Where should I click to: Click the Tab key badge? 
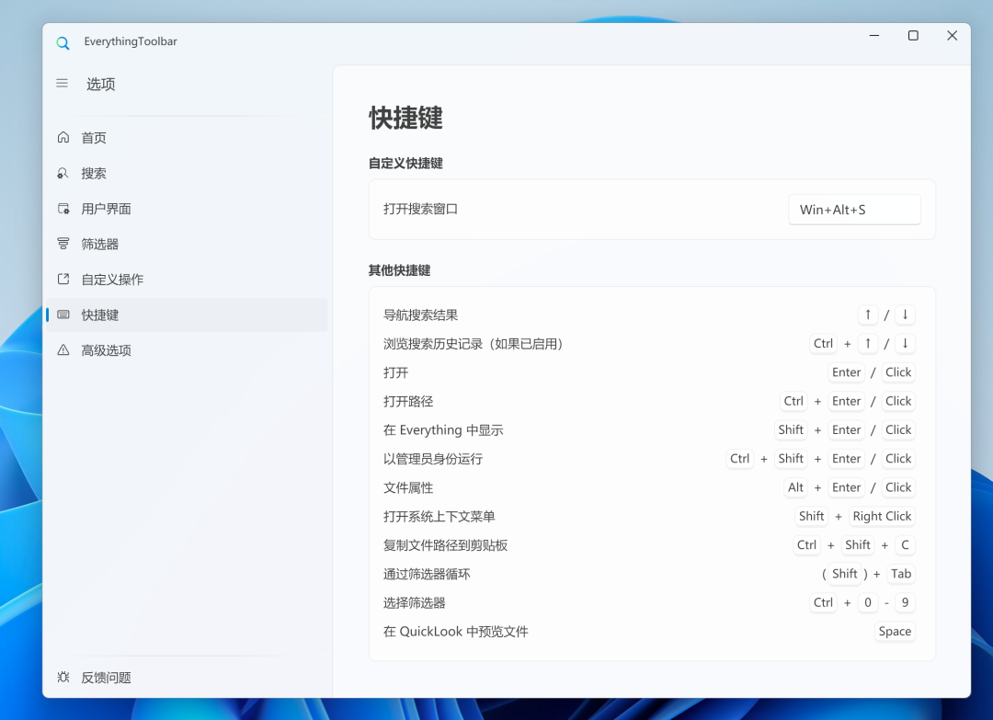pos(901,574)
